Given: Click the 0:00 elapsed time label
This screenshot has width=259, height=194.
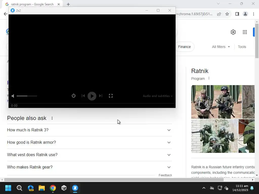Looking at the screenshot, I should coord(14,106).
